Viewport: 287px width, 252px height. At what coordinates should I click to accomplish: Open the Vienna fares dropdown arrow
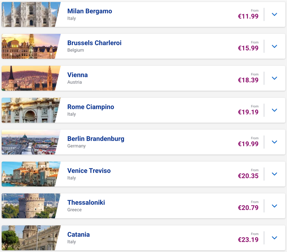(x=275, y=78)
